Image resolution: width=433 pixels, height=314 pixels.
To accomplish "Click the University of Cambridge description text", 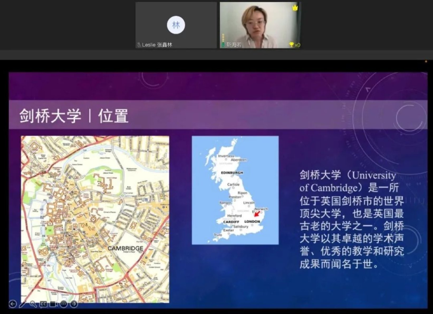I will 351,219.
